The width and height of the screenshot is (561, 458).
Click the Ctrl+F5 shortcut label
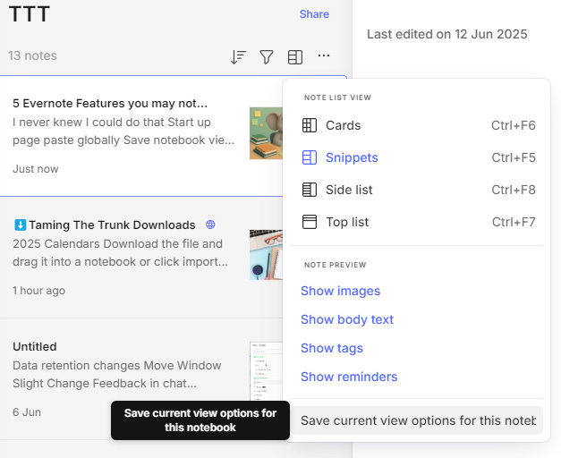point(514,157)
